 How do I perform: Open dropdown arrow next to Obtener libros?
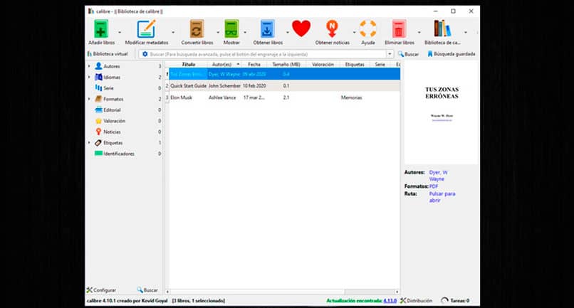click(x=288, y=33)
